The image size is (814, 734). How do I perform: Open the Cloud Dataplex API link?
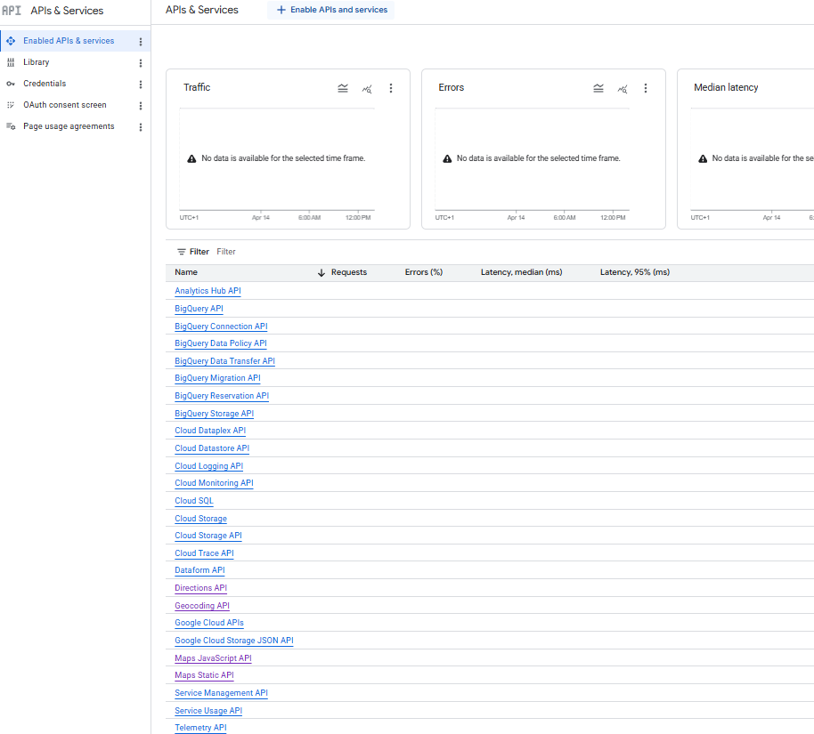[x=210, y=431]
